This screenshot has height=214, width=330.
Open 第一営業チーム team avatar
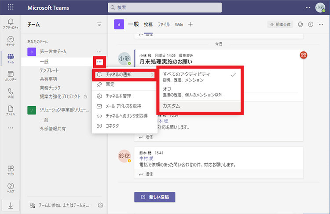32,52
